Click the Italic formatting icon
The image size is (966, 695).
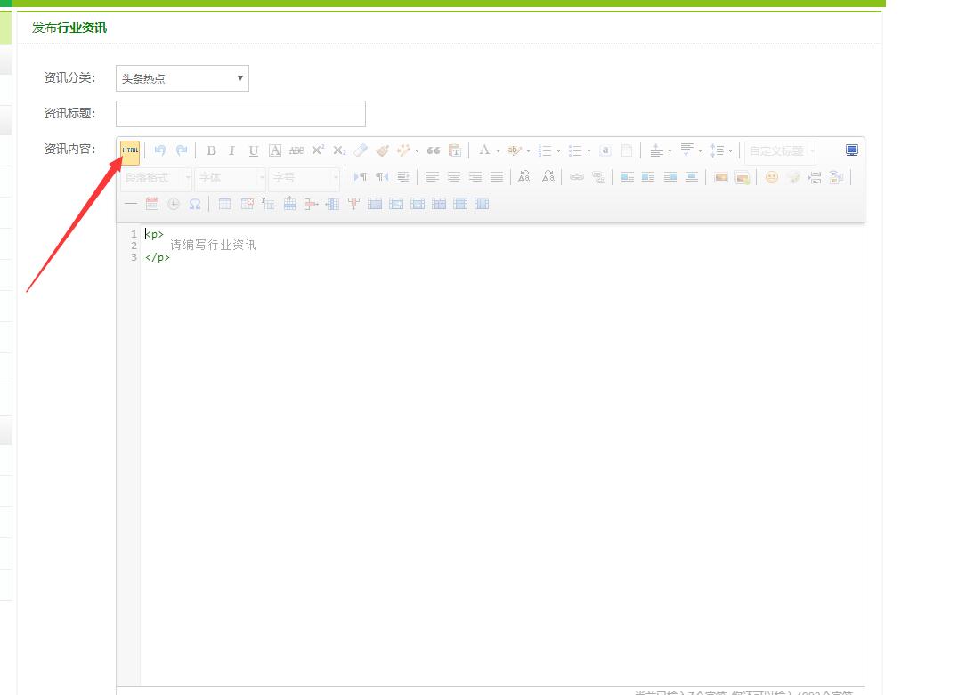point(231,151)
